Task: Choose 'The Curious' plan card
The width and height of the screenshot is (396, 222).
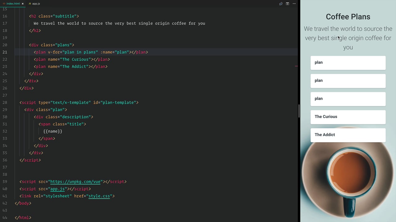Action: [x=348, y=117]
